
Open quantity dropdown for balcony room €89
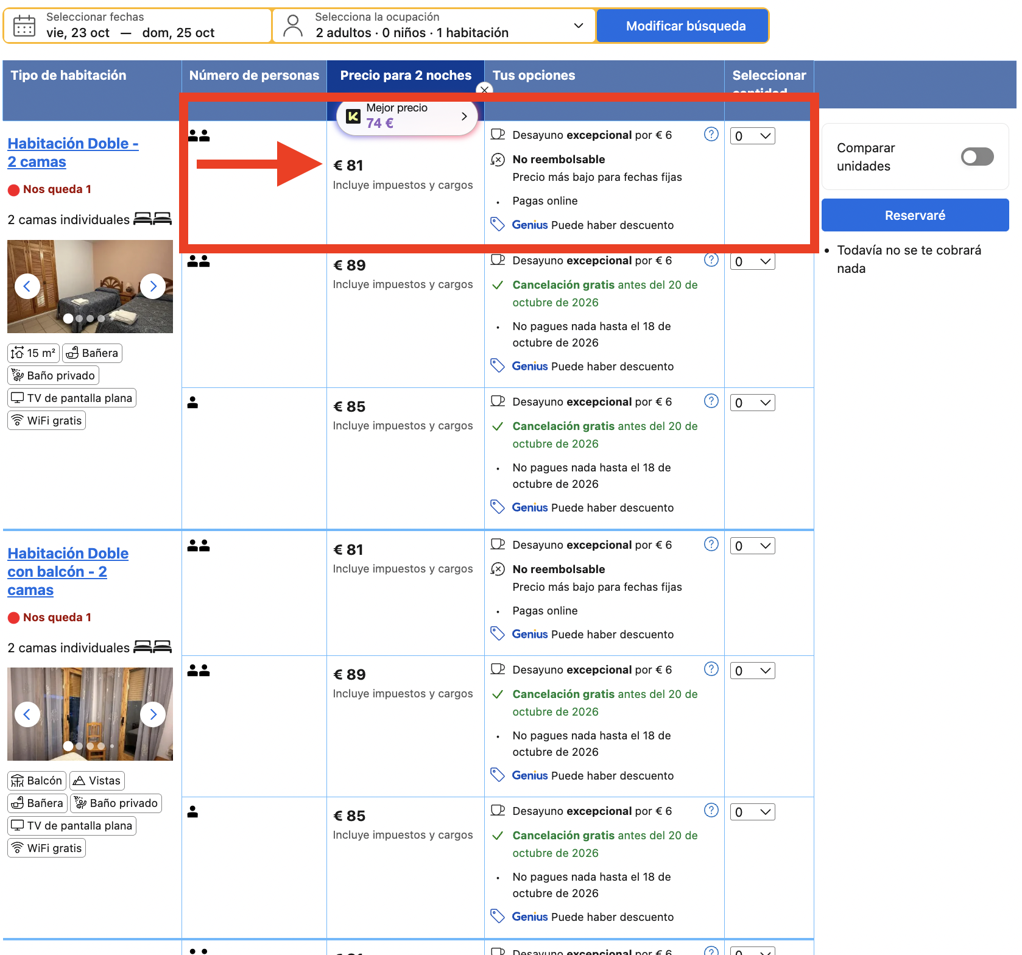752,671
